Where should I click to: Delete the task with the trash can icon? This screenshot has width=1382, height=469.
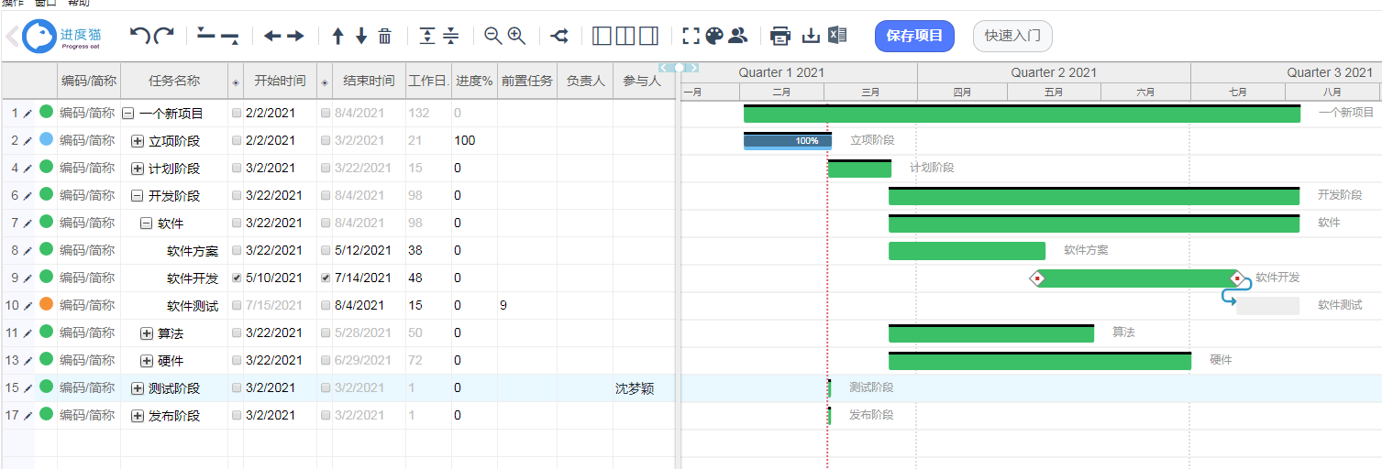click(x=385, y=36)
